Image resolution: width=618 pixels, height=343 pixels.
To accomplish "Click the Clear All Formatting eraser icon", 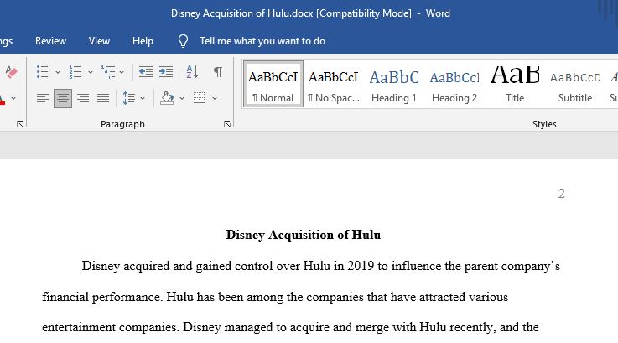I will coord(11,72).
